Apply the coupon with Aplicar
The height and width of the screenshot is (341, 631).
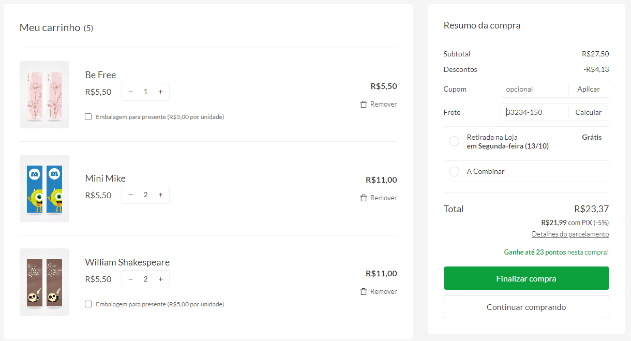click(x=588, y=89)
